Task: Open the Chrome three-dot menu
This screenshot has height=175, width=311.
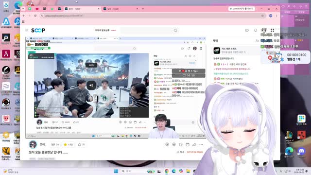Action: (276, 16)
